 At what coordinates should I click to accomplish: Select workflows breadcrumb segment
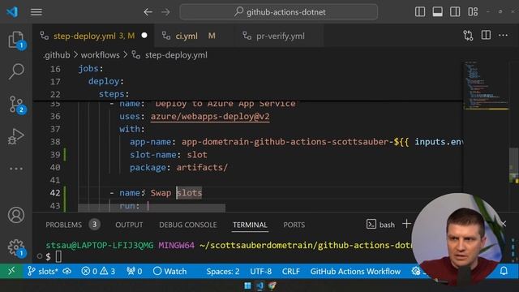pyautogui.click(x=101, y=55)
